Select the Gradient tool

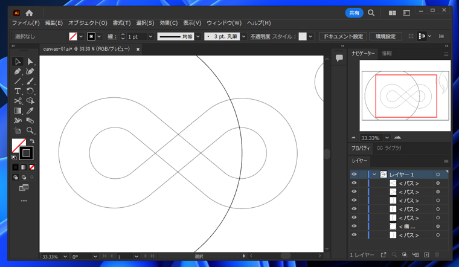pos(18,111)
